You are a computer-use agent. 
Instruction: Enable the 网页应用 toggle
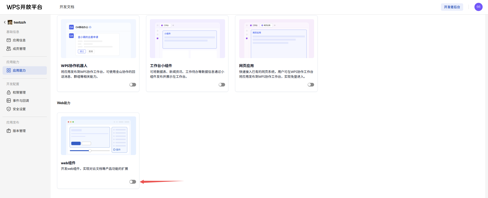point(311,85)
